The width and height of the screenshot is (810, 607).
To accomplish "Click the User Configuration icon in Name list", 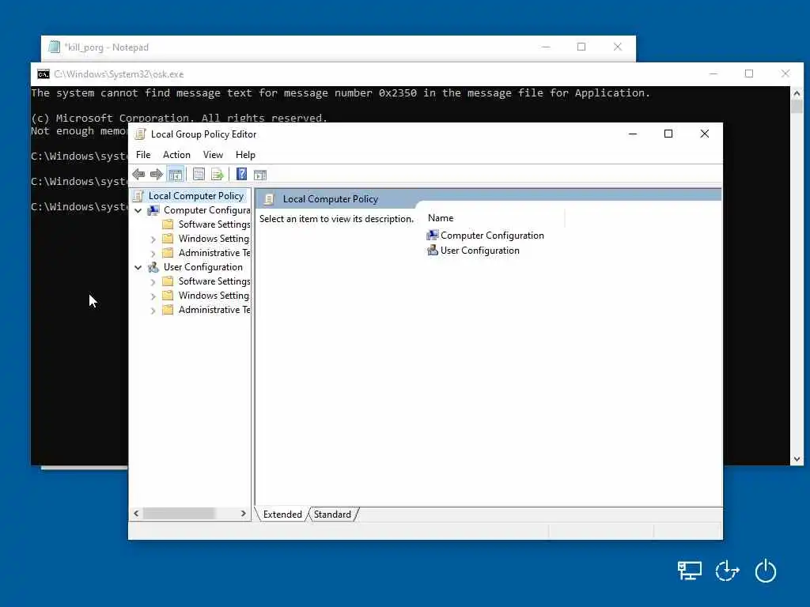I will point(433,251).
